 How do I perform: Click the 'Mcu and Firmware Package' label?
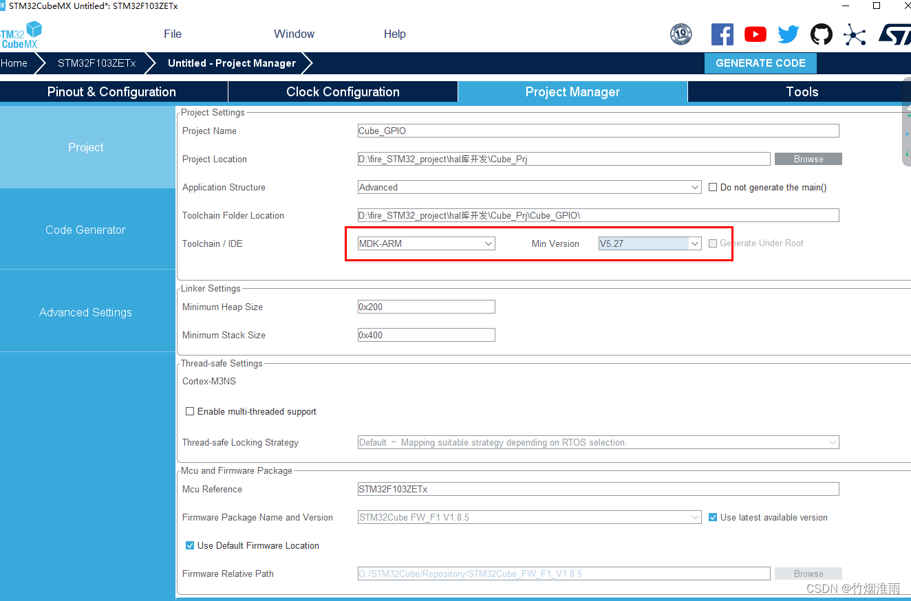(237, 470)
